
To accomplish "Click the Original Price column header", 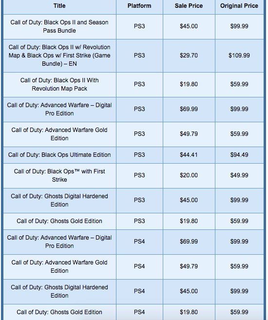I will coord(239,6).
